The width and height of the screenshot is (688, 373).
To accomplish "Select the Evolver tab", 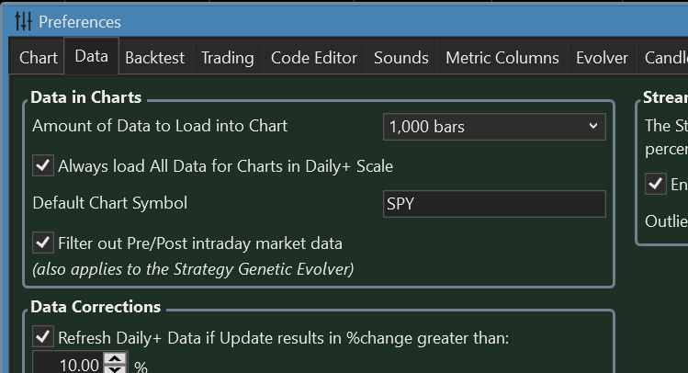I will [x=602, y=58].
